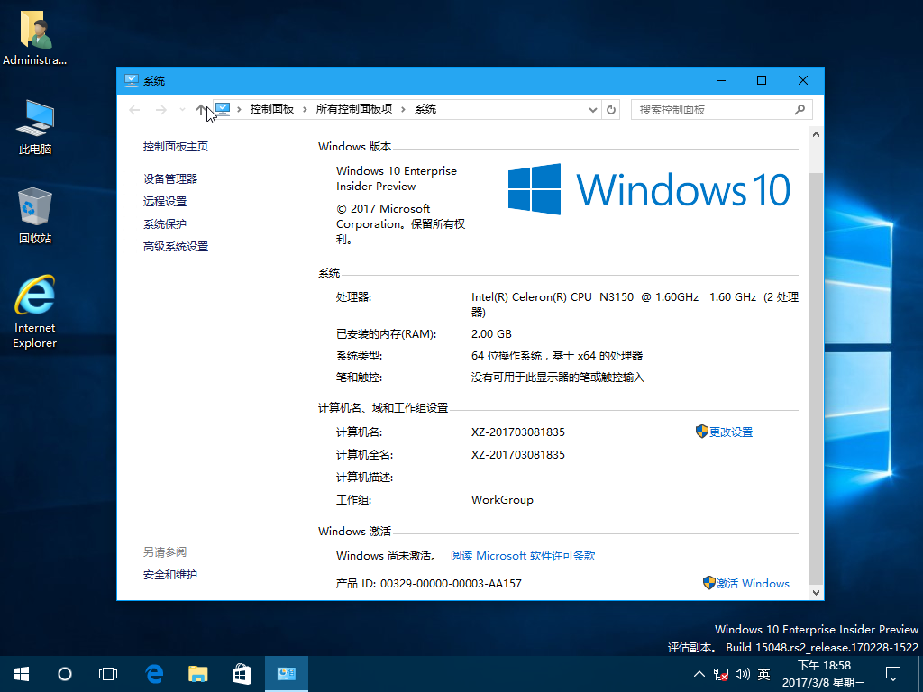
Task: Navigate to 控制面板 breadcrumb
Action: [272, 109]
